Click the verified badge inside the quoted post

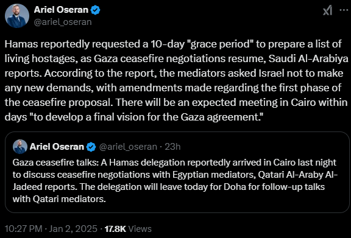pyautogui.click(x=91, y=147)
